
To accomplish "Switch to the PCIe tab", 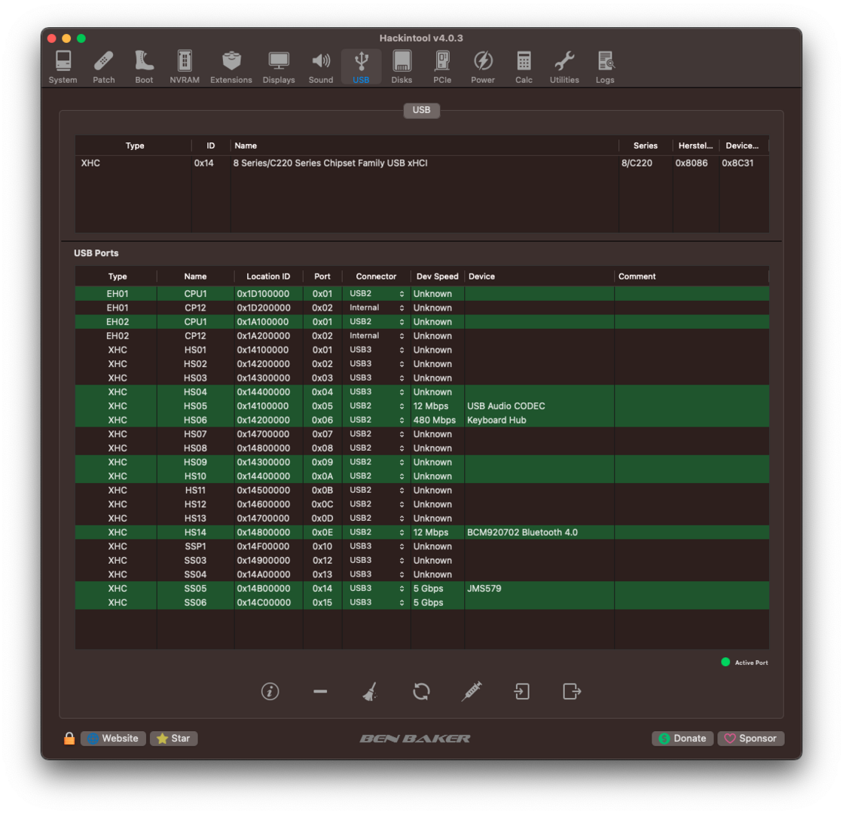I will 442,67.
